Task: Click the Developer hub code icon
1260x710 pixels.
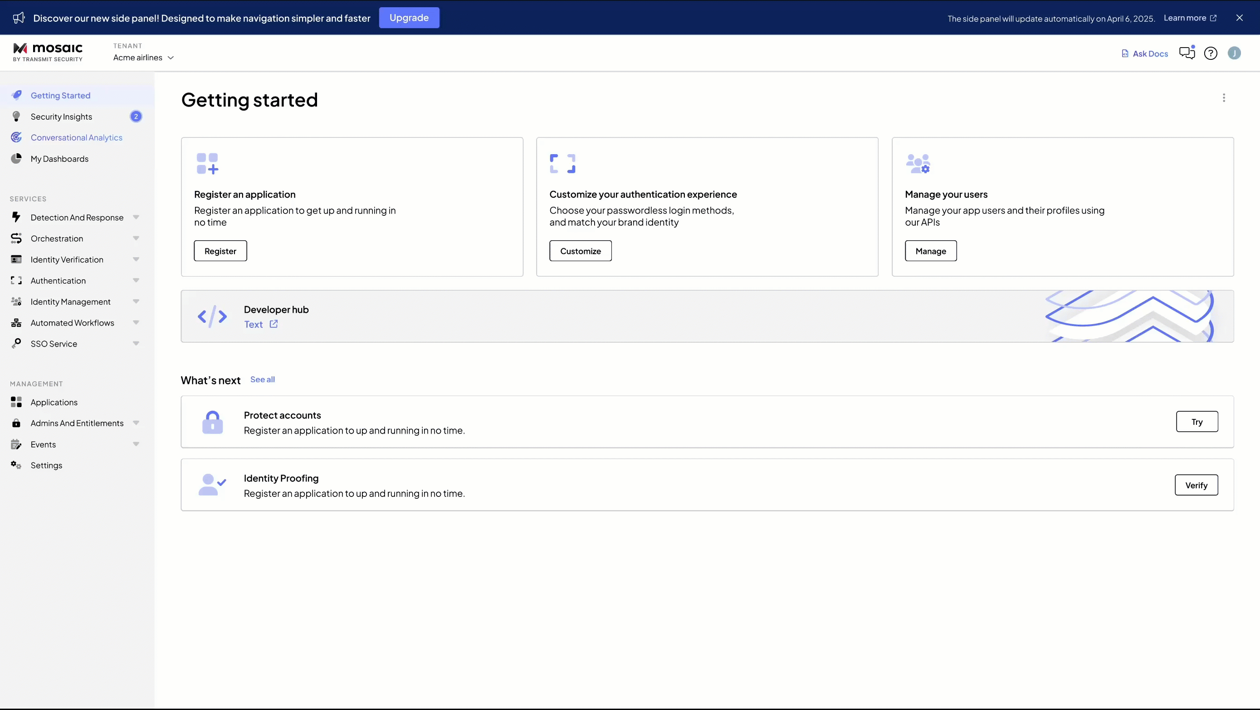Action: click(212, 316)
